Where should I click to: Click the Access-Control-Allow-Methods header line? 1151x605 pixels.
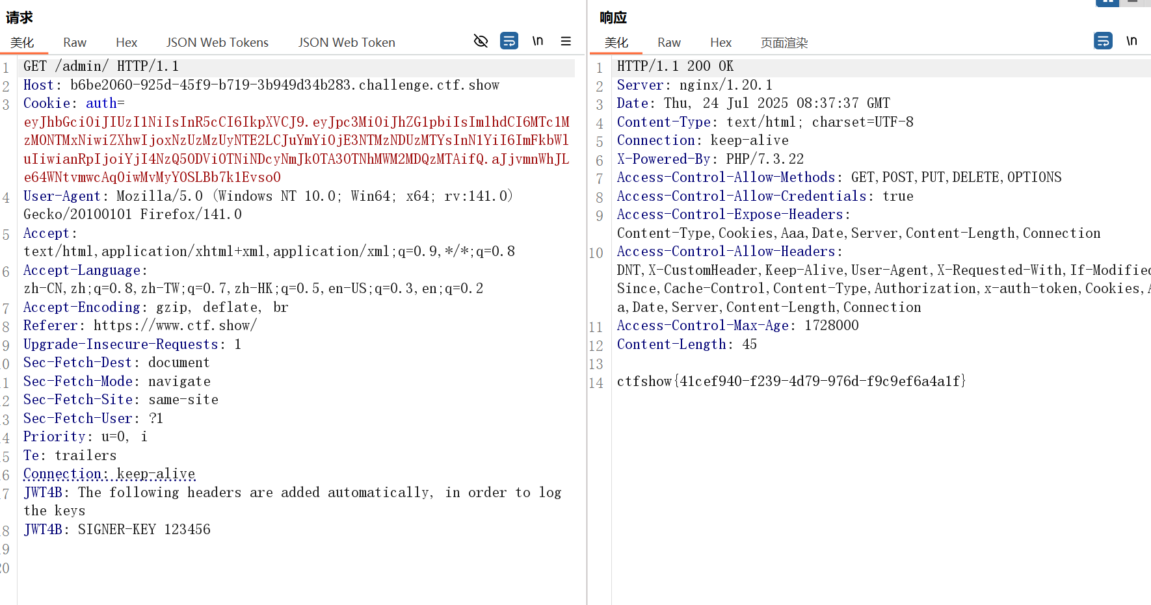pos(839,177)
